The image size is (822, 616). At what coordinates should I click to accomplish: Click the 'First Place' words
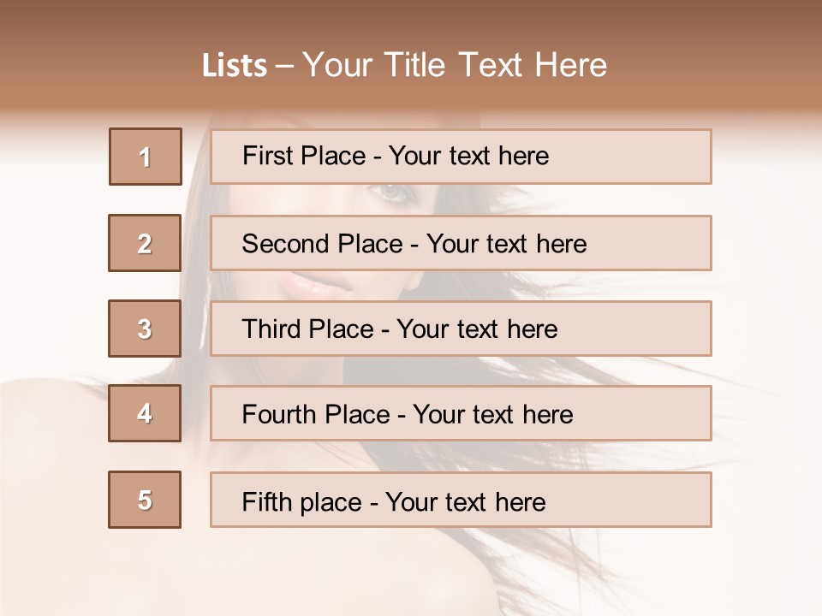[x=305, y=156]
